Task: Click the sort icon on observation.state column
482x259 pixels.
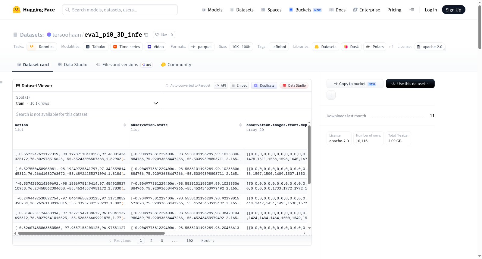Action: (x=240, y=125)
